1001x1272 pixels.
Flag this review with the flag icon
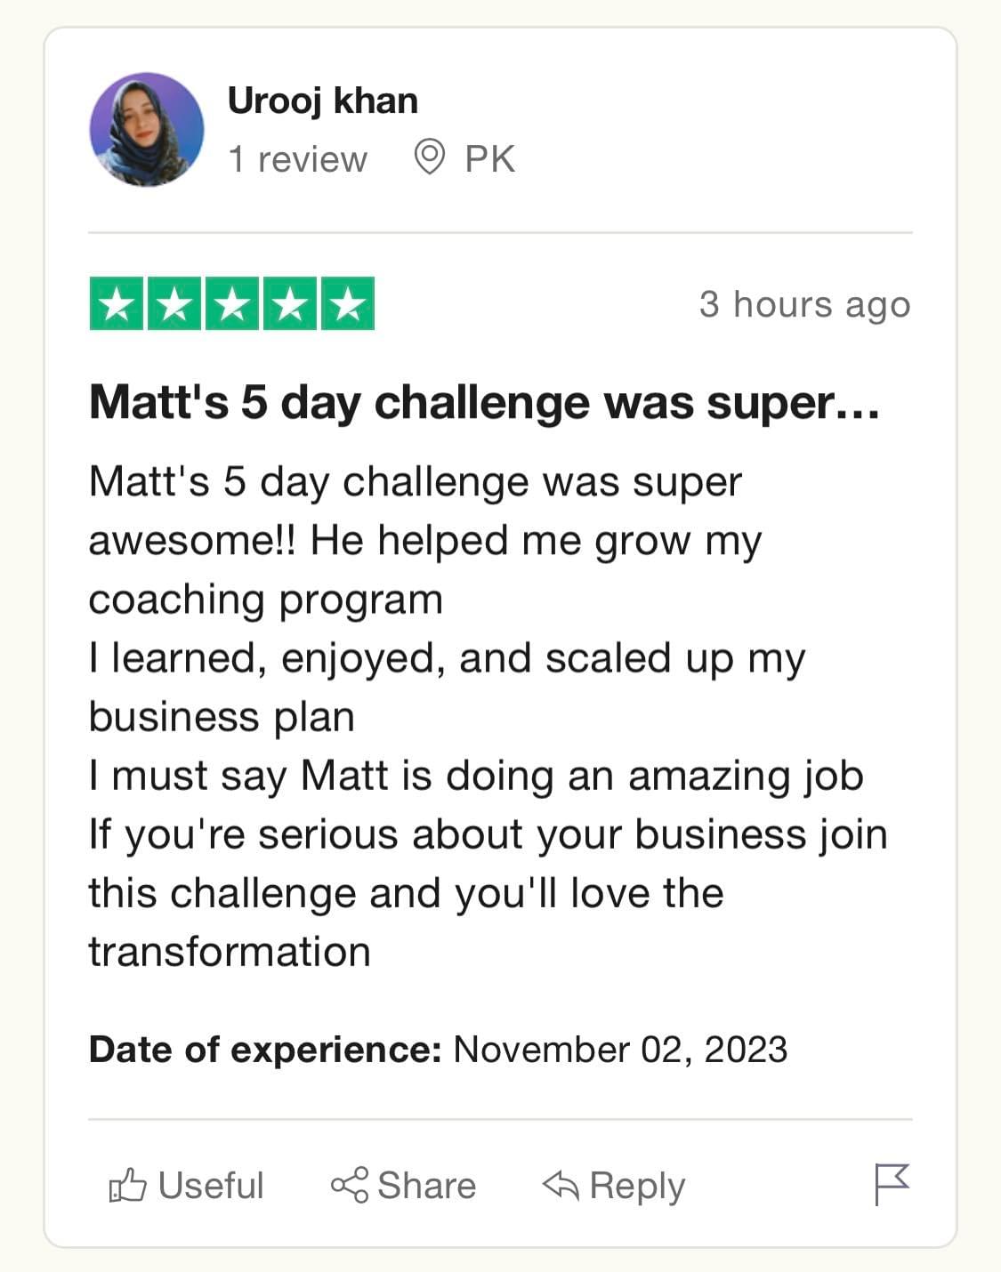[892, 1185]
